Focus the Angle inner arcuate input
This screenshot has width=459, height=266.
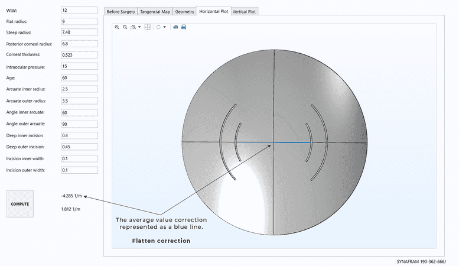[79, 112]
